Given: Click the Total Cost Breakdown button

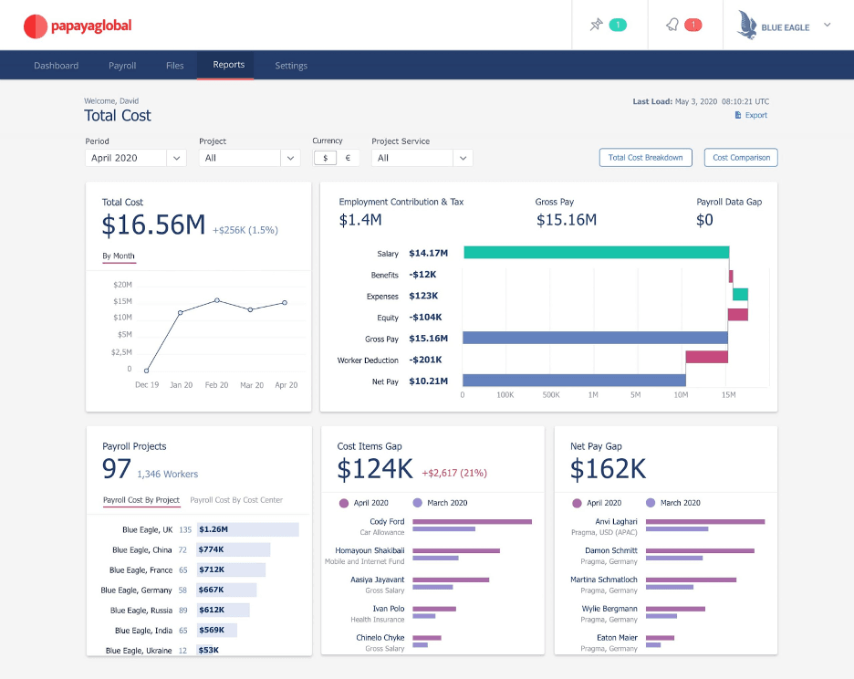Looking at the screenshot, I should click(645, 157).
